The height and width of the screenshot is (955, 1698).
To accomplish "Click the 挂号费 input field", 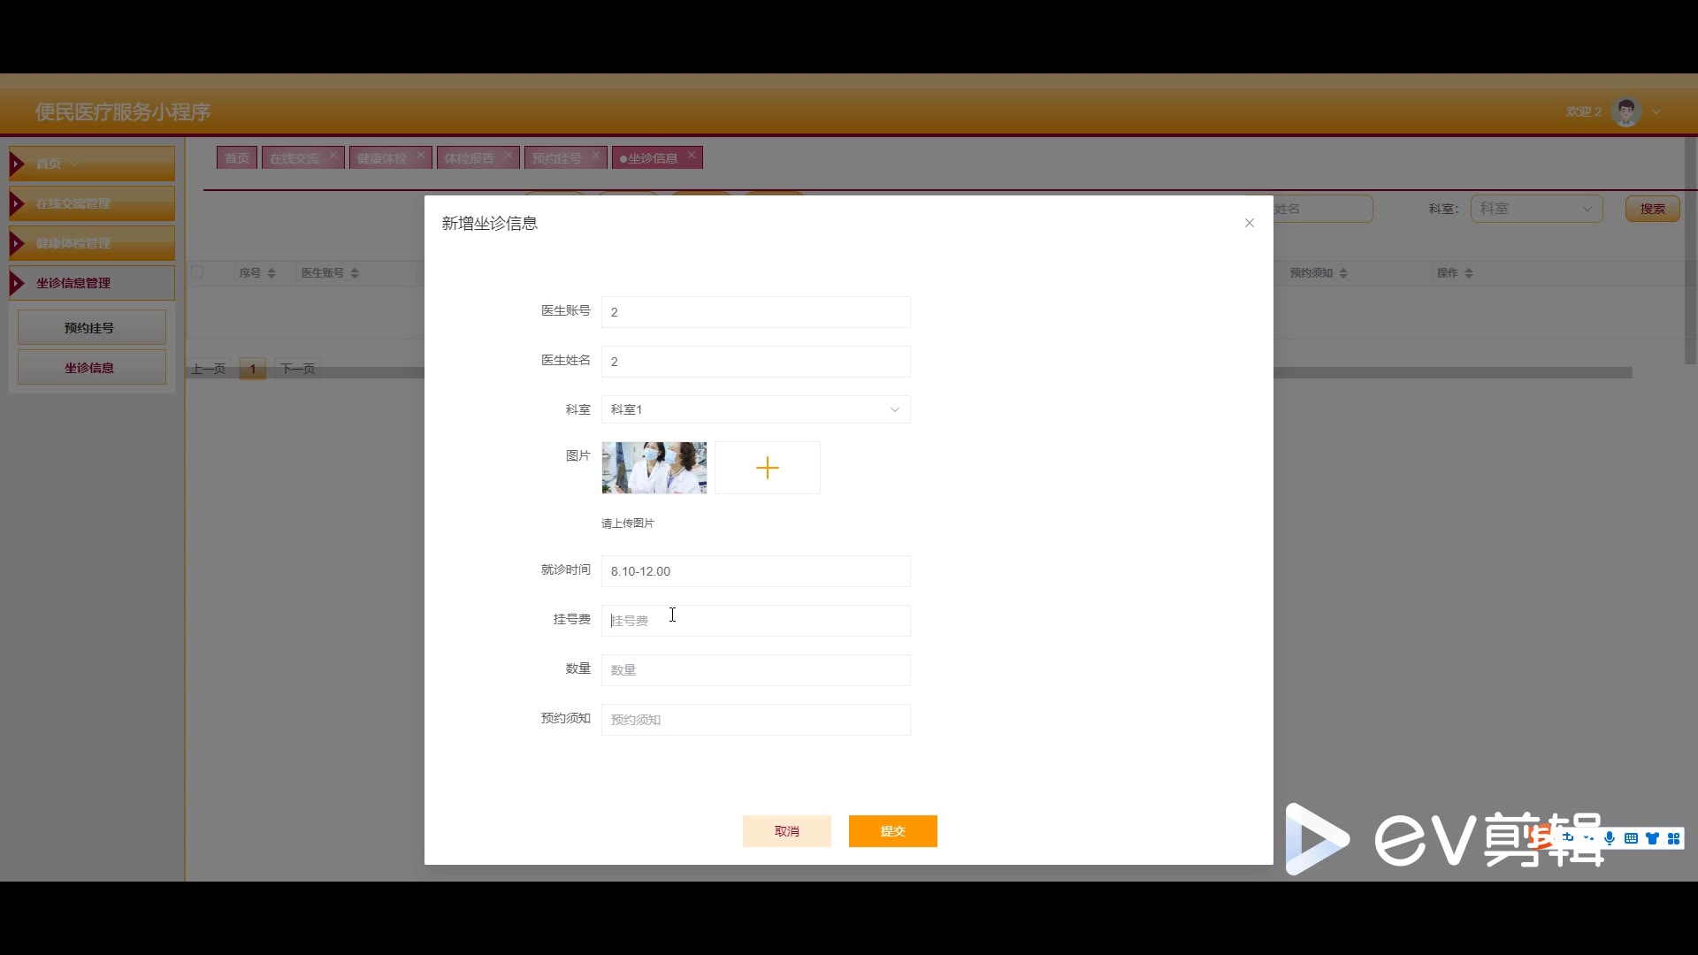I will click(x=755, y=621).
